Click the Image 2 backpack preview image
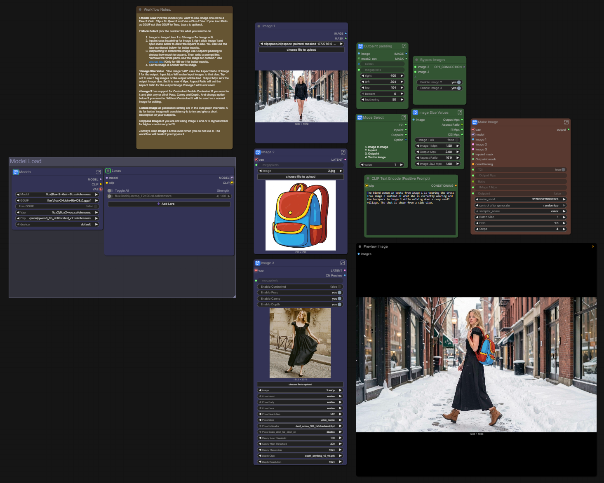Image resolution: width=604 pixels, height=483 pixels. click(x=301, y=215)
